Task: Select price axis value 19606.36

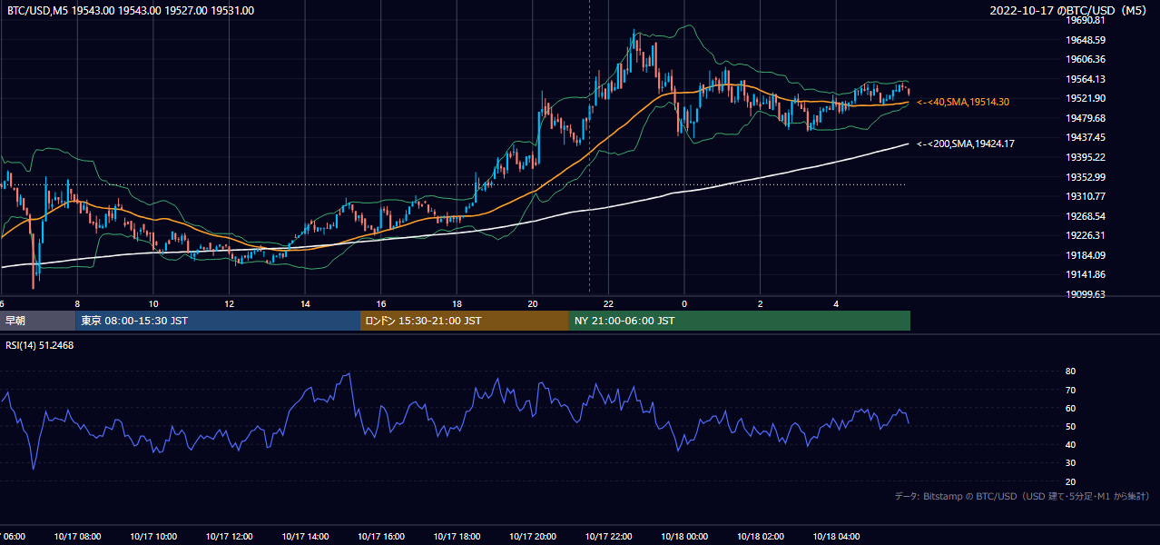Action: click(x=1086, y=59)
